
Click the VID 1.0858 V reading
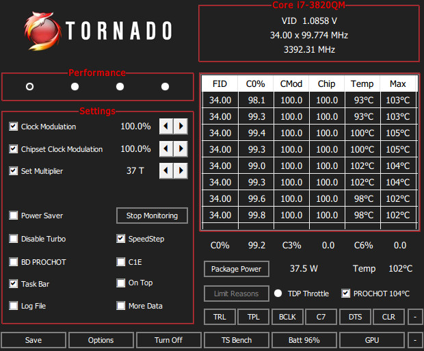[x=309, y=21]
